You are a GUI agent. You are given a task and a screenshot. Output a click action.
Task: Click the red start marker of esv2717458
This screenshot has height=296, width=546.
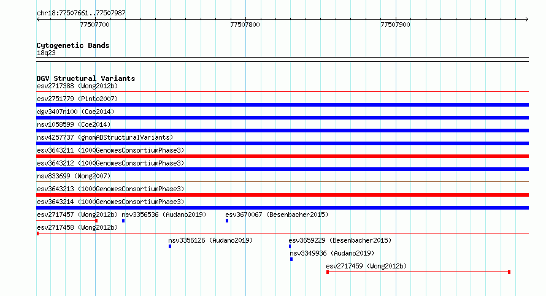pyautogui.click(x=37, y=233)
